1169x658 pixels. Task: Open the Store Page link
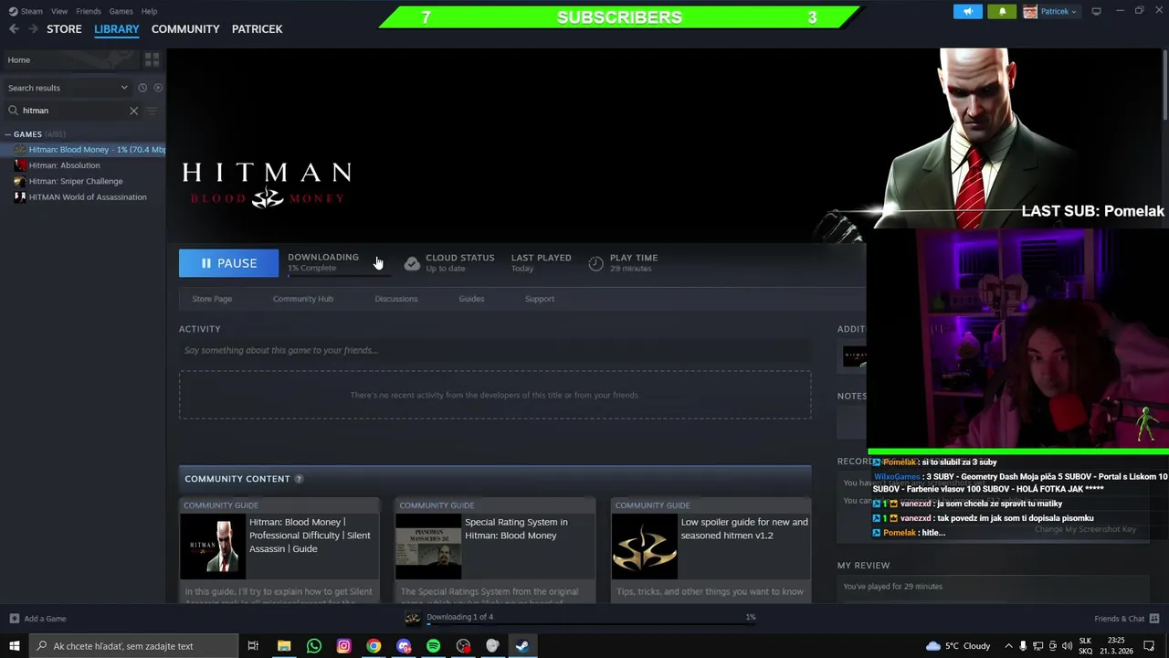click(212, 299)
